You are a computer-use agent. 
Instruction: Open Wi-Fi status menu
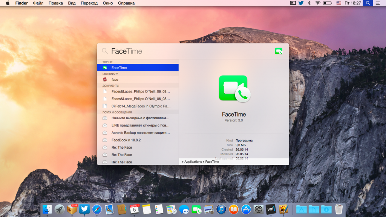317,3
